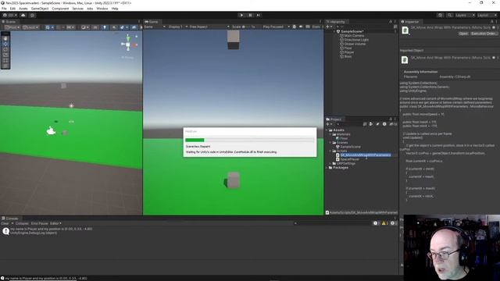Select the Move tool in Scene view

5,44
